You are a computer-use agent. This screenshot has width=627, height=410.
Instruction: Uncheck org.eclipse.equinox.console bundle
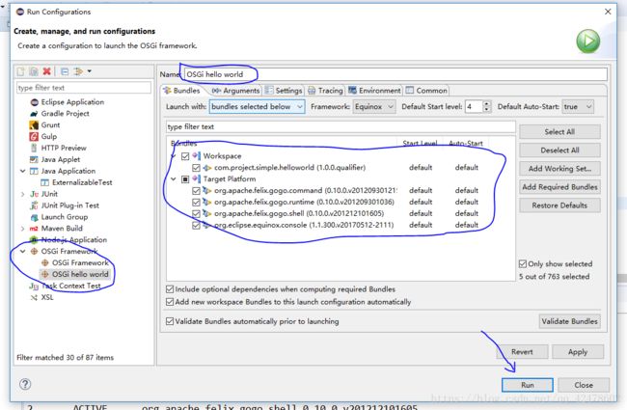[196, 225]
